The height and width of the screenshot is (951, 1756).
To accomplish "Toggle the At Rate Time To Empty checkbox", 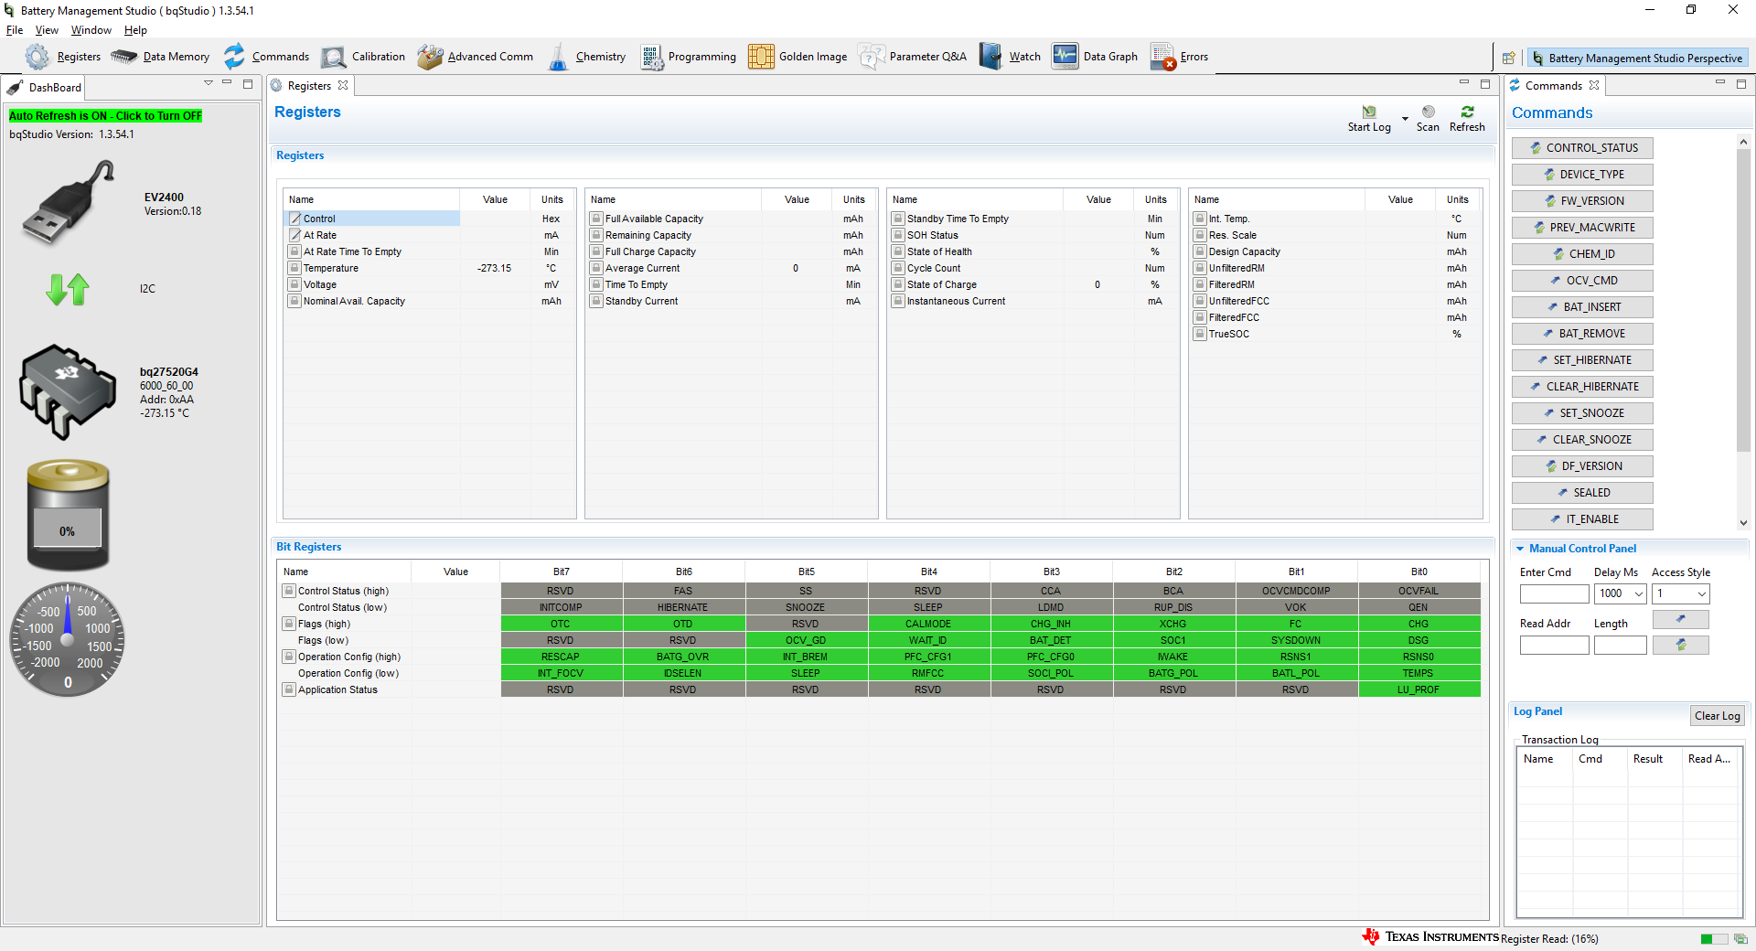I will tap(294, 251).
